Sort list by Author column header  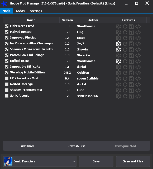[93, 20]
